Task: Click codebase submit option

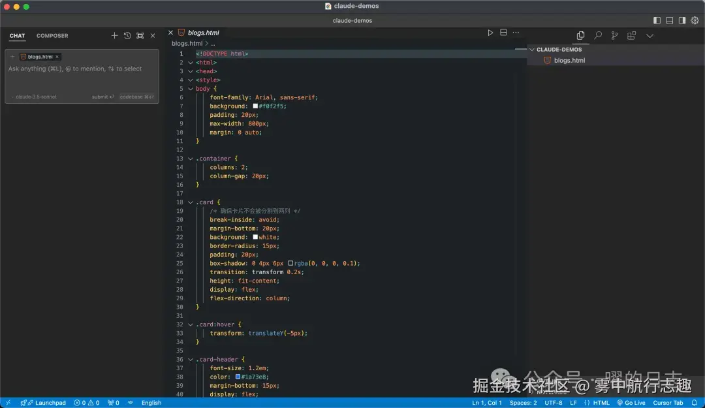Action: (136, 97)
